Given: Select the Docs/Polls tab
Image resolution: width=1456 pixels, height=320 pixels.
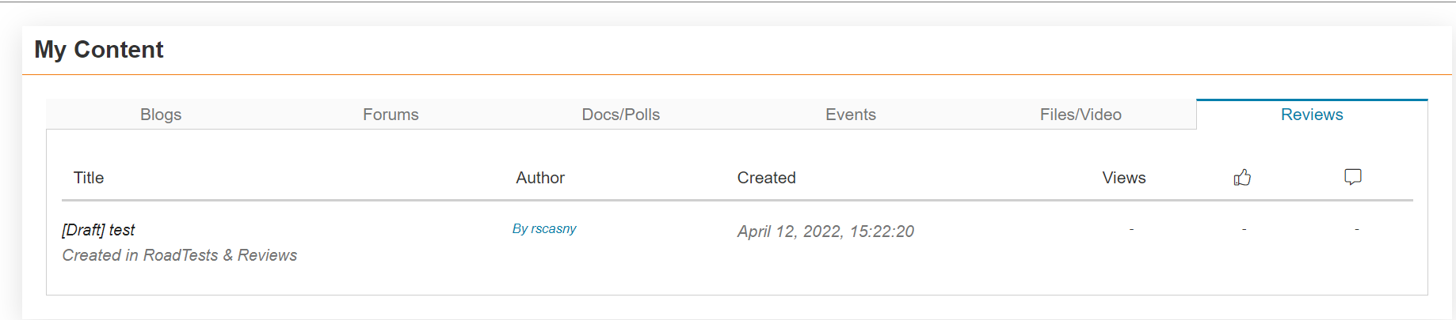Looking at the screenshot, I should (x=620, y=115).
